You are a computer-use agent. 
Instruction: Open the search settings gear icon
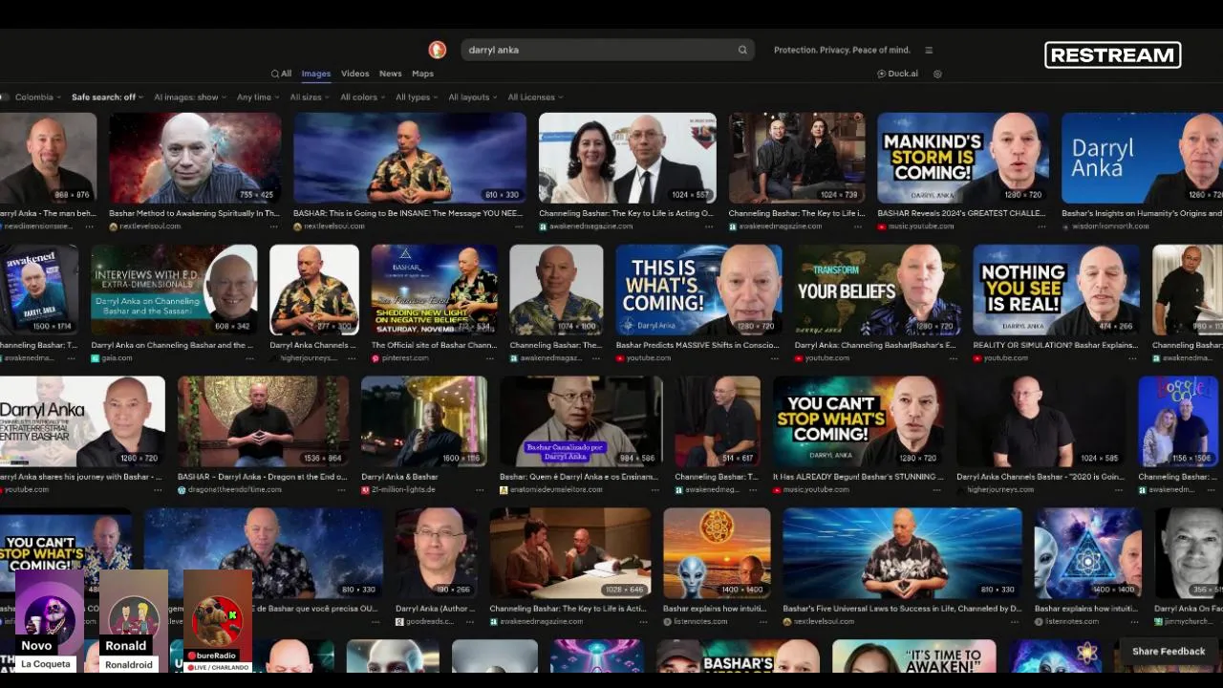[937, 74]
